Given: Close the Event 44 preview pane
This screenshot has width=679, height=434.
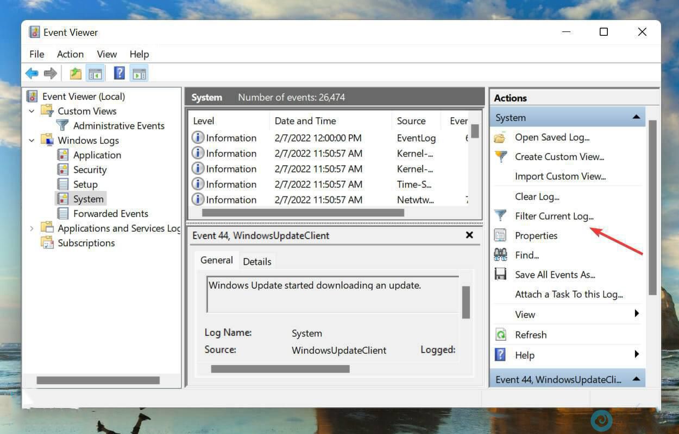Looking at the screenshot, I should [x=469, y=235].
